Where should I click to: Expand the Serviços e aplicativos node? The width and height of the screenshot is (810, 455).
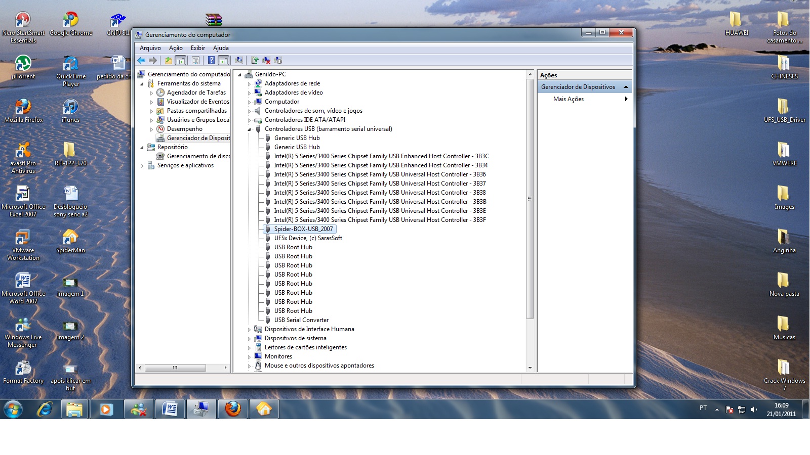[142, 166]
